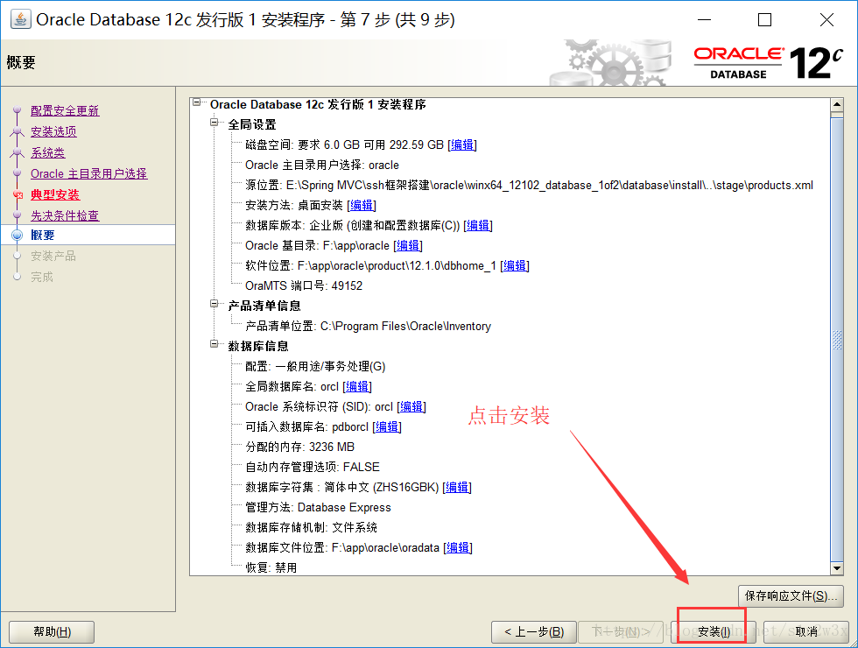Viewport: 858px width, 648px height.
Task: Collapse the 数据库信息 section
Action: click(214, 344)
